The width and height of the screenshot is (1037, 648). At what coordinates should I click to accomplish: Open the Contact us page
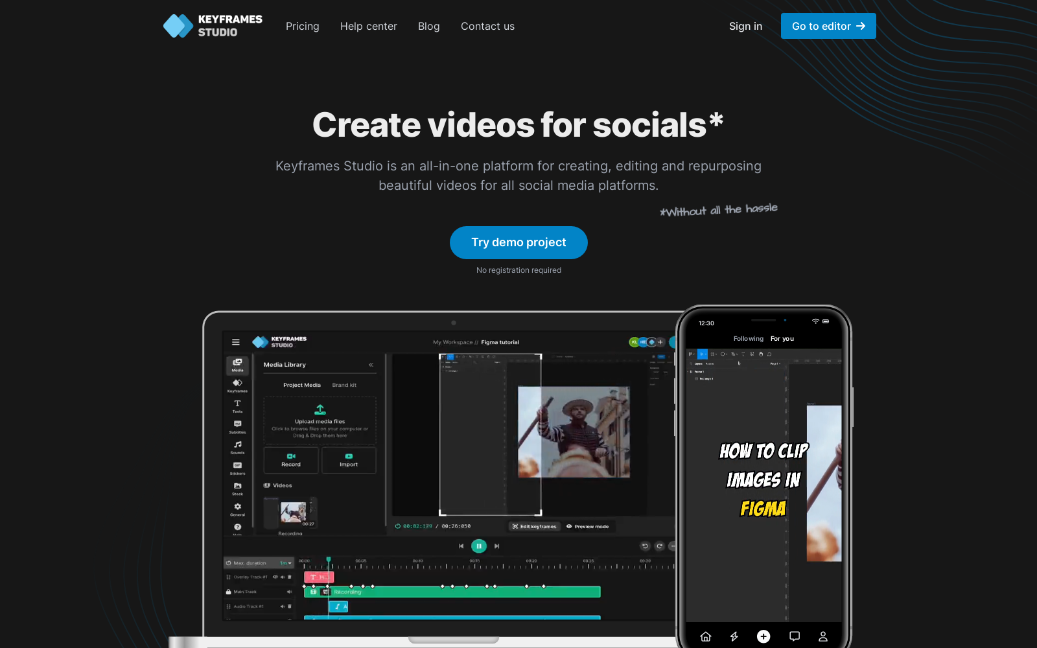pyautogui.click(x=488, y=27)
